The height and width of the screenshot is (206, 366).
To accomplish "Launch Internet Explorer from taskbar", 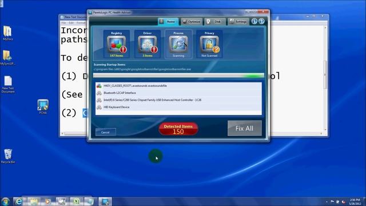I will point(19,201).
